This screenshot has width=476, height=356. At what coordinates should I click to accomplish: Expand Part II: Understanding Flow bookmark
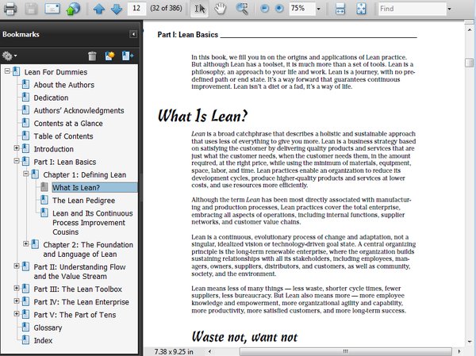[x=17, y=266]
